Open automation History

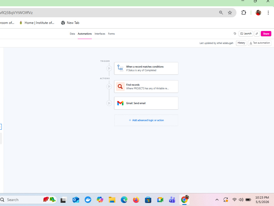pyautogui.click(x=241, y=43)
